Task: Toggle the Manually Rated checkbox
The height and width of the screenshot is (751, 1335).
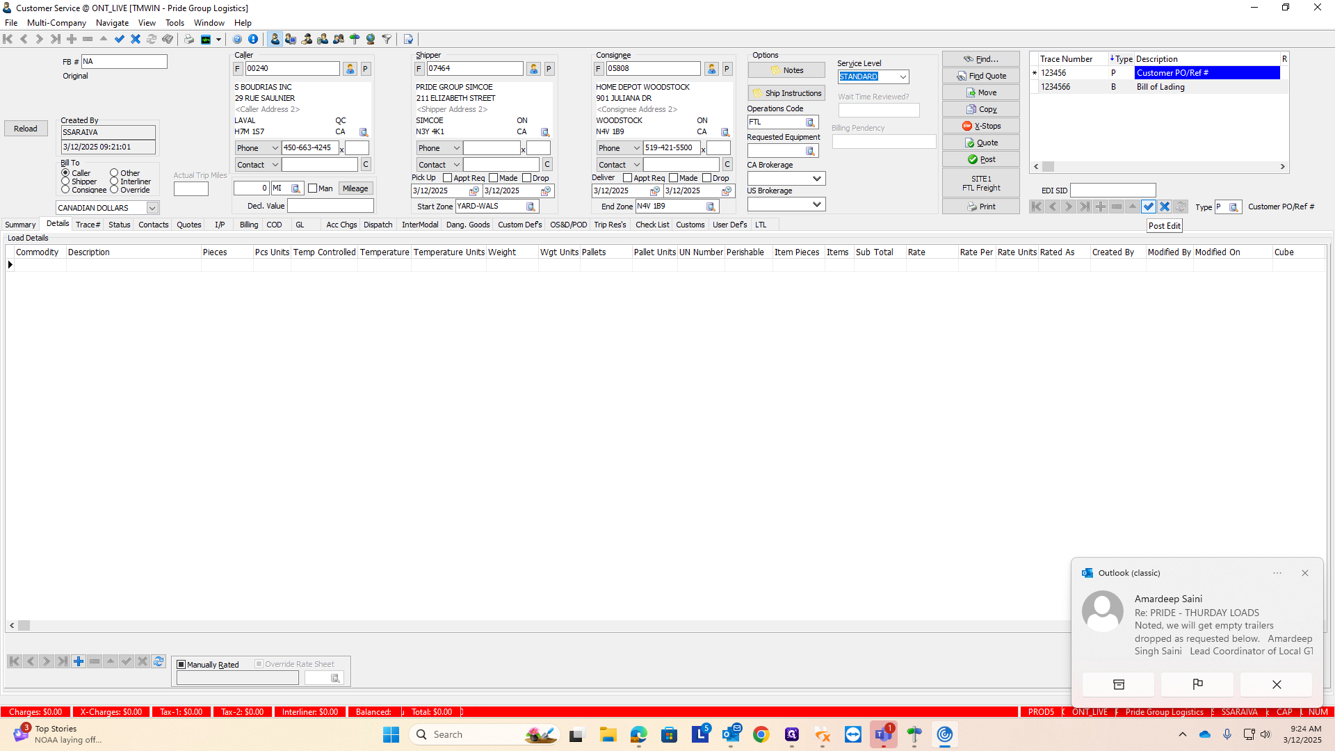Action: (181, 665)
